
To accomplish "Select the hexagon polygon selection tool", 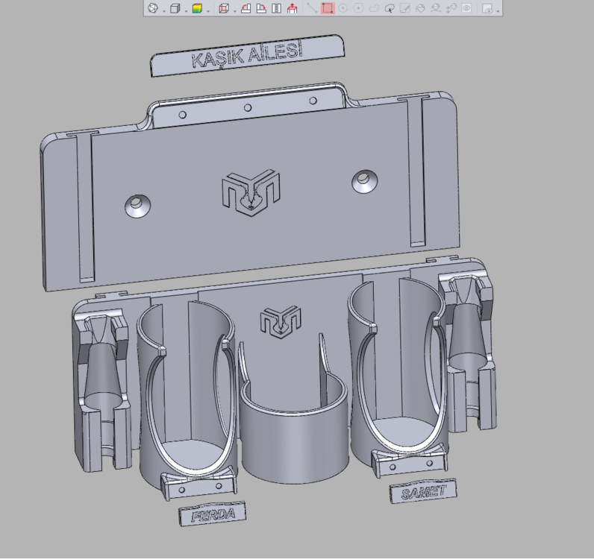I will tap(358, 8).
